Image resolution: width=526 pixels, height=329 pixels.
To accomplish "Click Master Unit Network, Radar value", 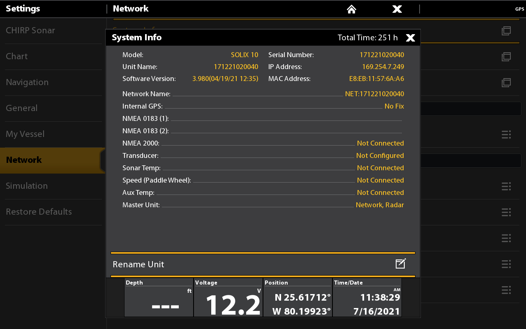I will [380, 205].
